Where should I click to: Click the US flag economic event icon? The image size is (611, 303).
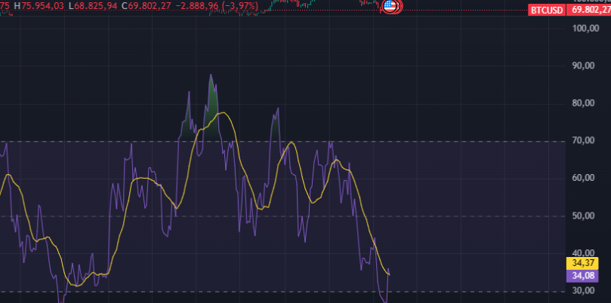click(390, 7)
